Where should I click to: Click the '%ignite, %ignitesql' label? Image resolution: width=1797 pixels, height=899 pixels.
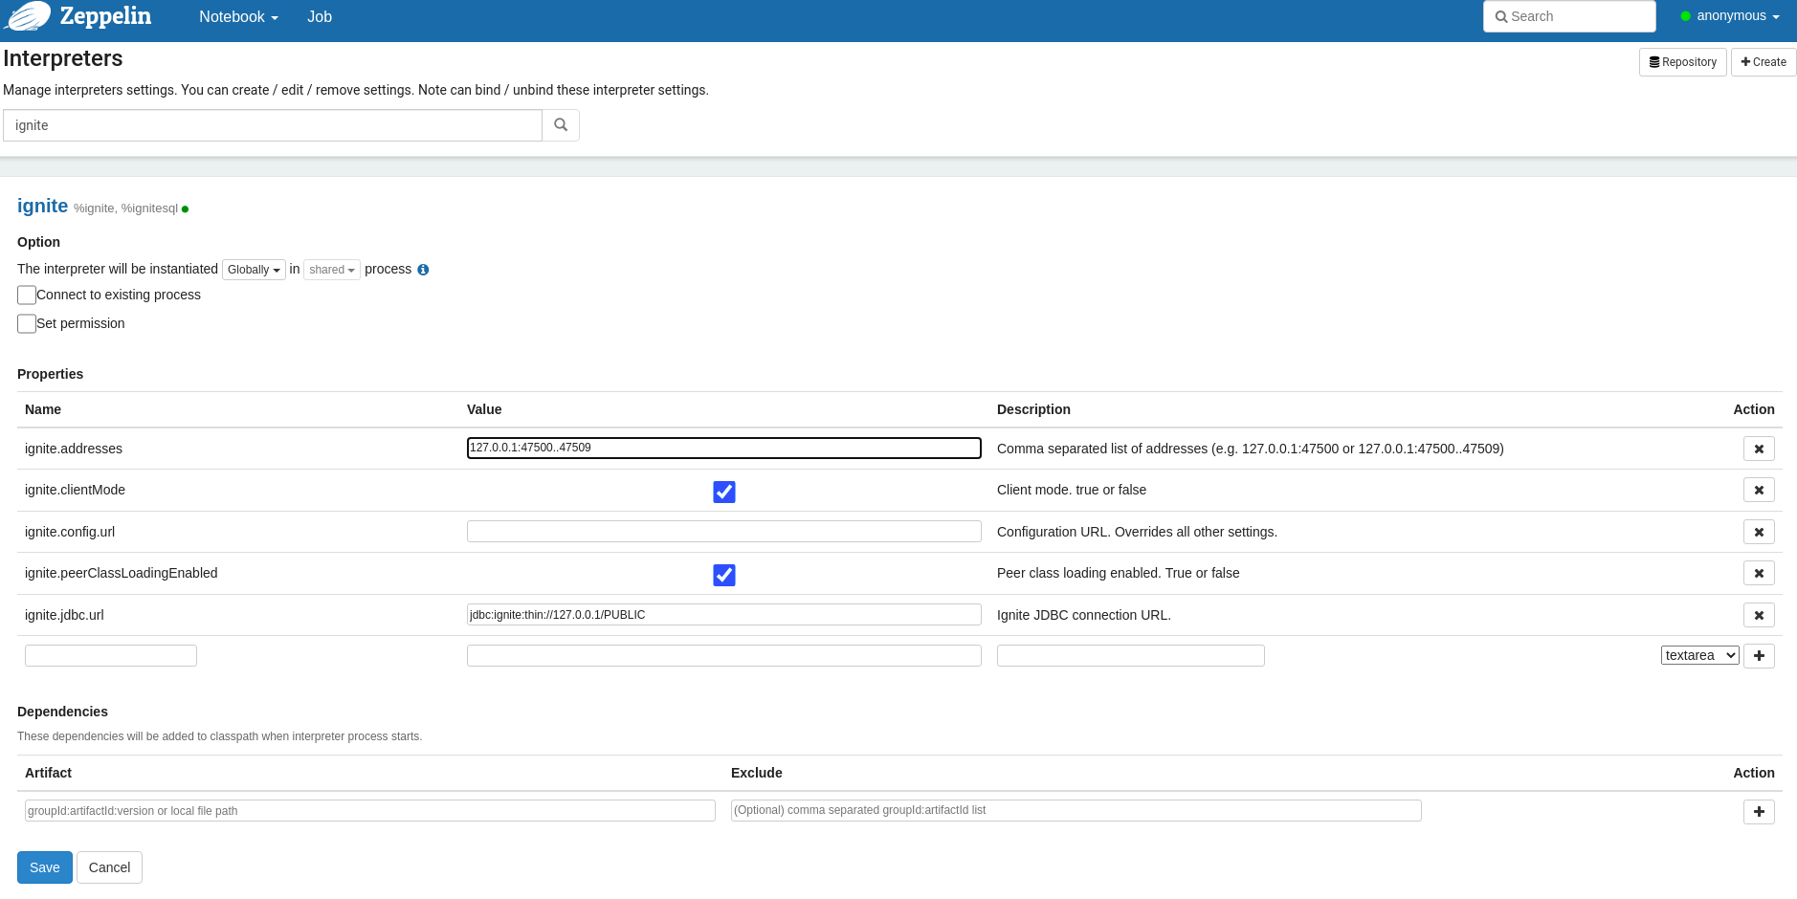(125, 208)
